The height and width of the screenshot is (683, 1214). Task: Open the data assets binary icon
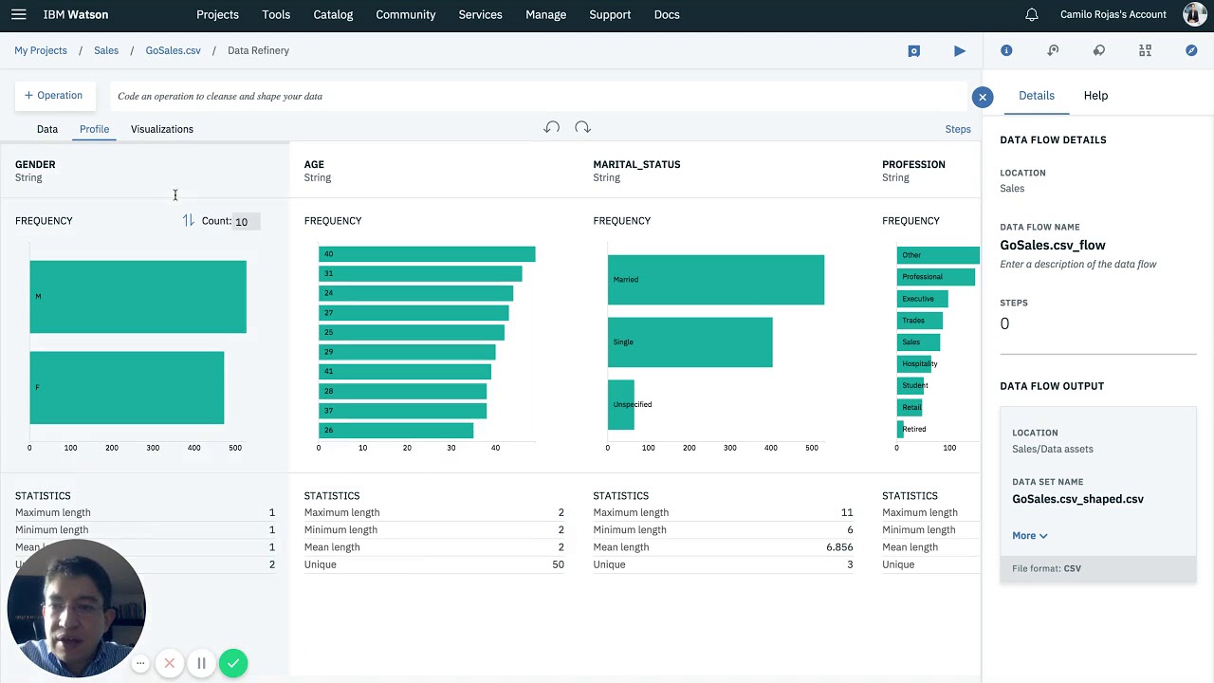pyautogui.click(x=1145, y=50)
